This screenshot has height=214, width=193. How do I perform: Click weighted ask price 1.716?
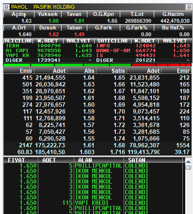pyautogui.click(x=117, y=152)
